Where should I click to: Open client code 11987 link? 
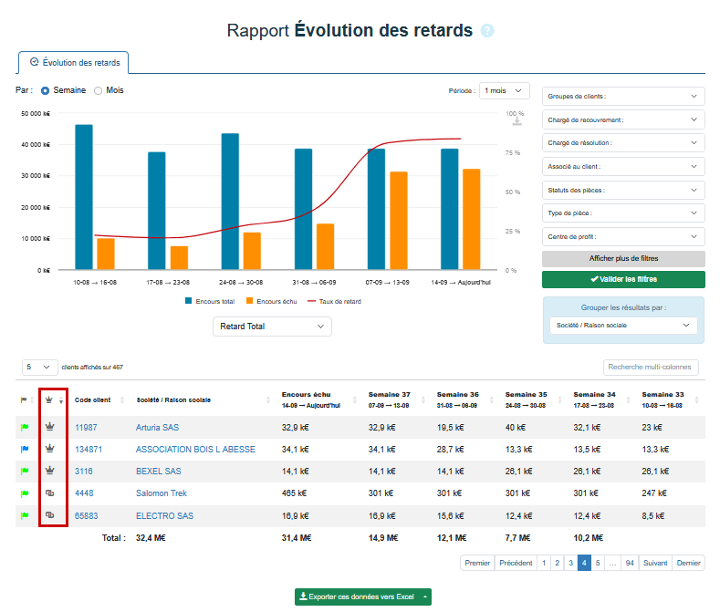pyautogui.click(x=86, y=428)
